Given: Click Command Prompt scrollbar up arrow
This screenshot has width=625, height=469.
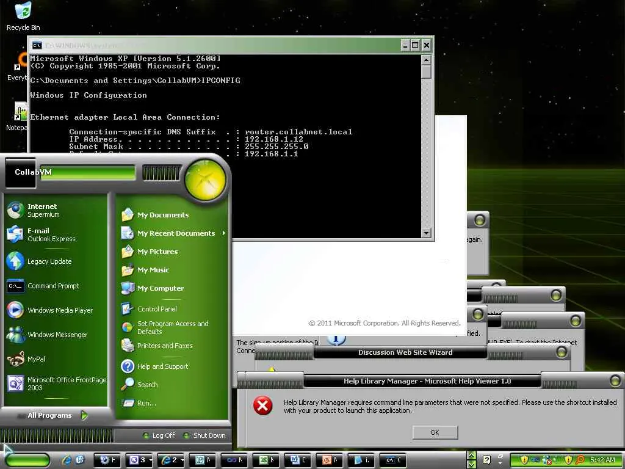Looking at the screenshot, I should [426, 60].
